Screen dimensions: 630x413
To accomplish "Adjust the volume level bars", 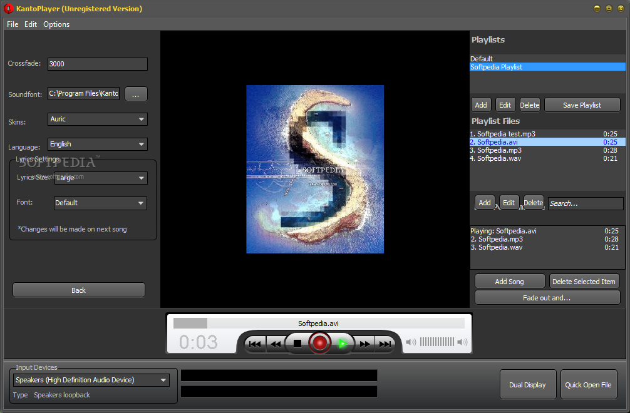I will (x=436, y=342).
